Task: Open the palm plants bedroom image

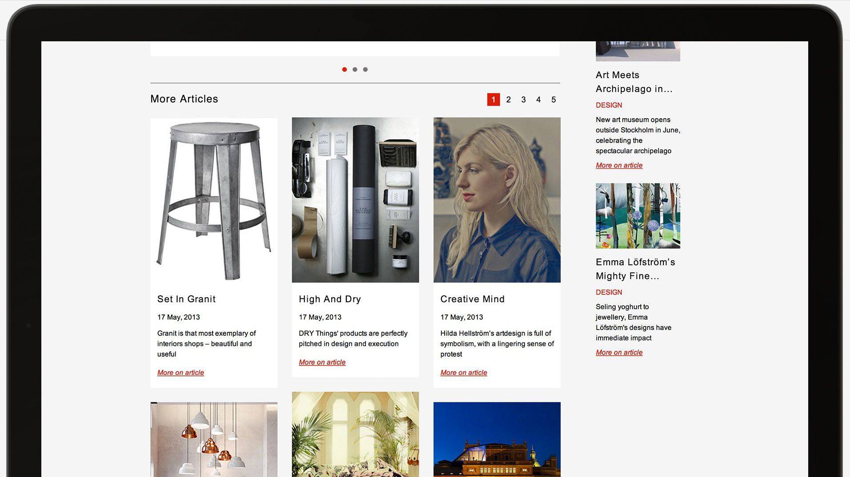Action: pyautogui.click(x=355, y=434)
